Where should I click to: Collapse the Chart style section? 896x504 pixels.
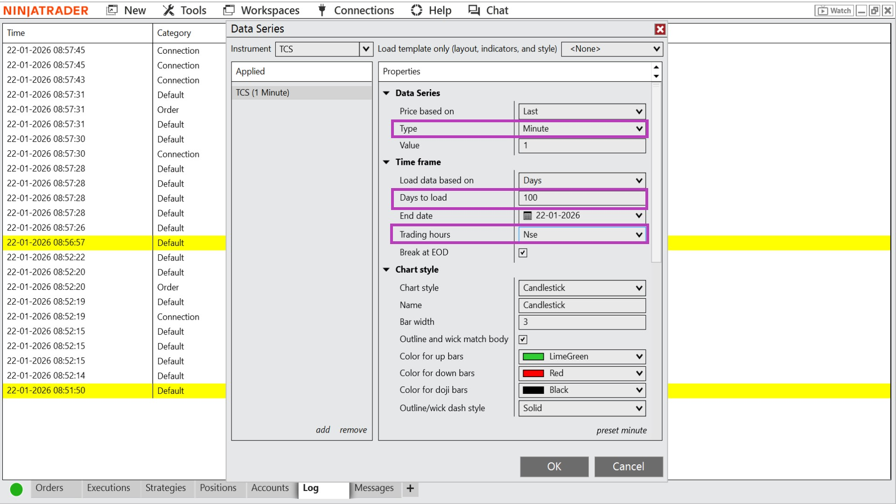point(386,270)
